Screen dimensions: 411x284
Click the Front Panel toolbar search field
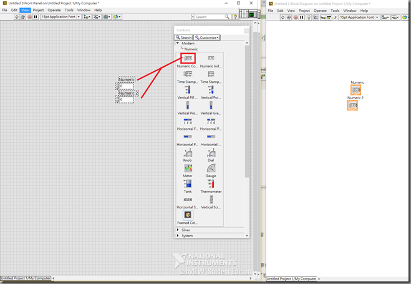pyautogui.click(x=211, y=17)
